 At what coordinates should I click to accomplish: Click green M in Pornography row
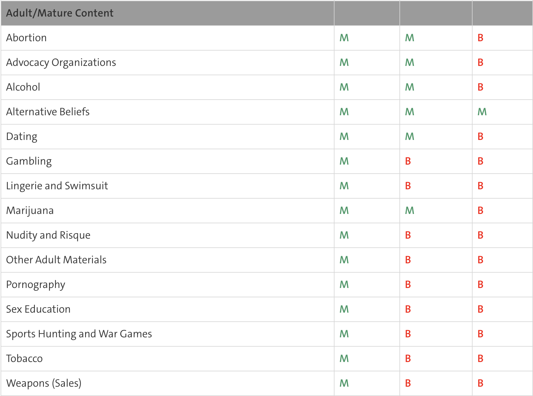(344, 285)
